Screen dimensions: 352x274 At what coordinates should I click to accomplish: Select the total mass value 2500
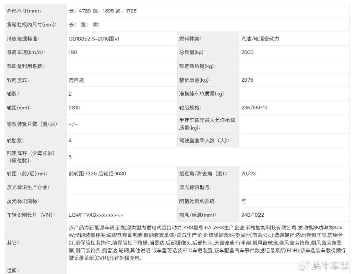pos(247,52)
